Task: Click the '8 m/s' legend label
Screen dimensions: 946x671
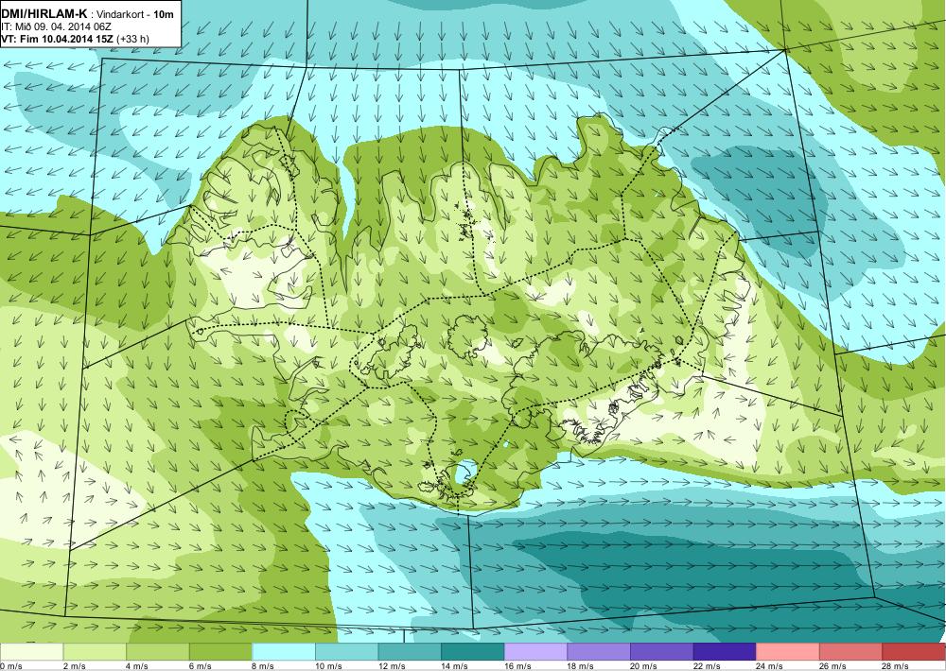Action: click(263, 666)
